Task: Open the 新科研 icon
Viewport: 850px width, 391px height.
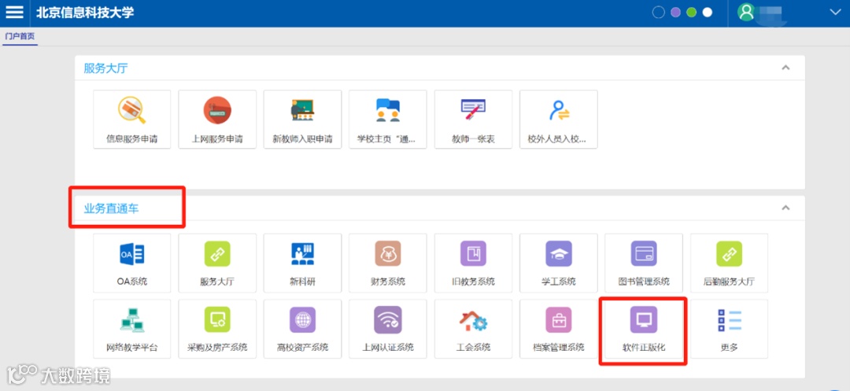Action: (302, 254)
